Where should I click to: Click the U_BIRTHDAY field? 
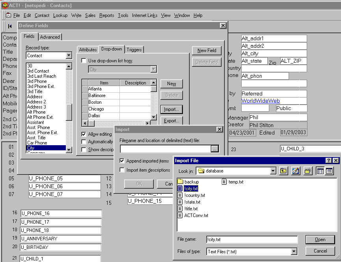pos(61,247)
